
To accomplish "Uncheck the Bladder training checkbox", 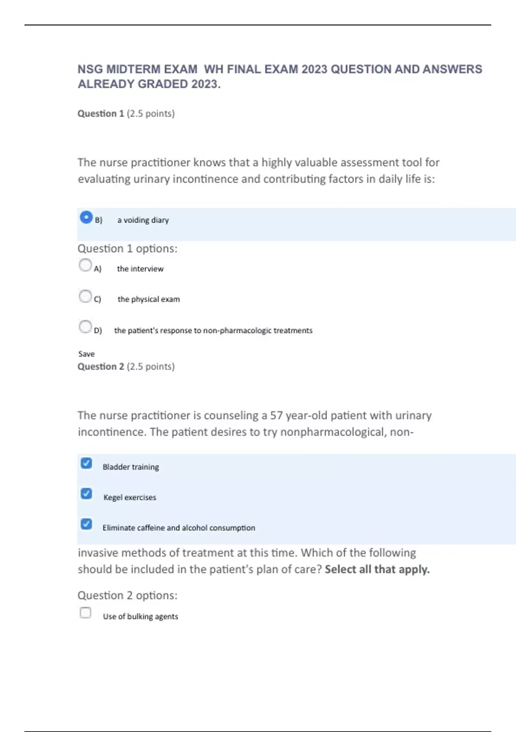I will pyautogui.click(x=86, y=463).
